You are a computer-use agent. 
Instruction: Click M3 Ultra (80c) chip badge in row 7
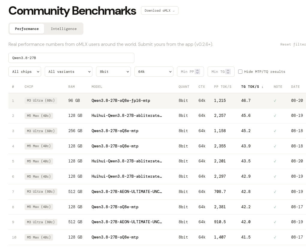[x=41, y=191]
